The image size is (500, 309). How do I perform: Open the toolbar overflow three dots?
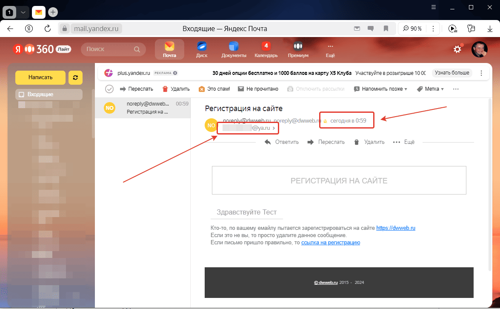pos(456,89)
